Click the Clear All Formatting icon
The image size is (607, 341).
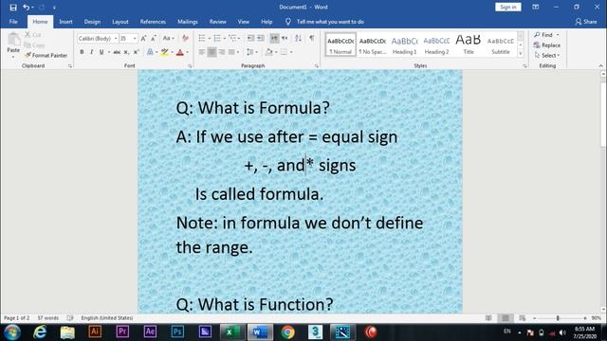(x=185, y=38)
